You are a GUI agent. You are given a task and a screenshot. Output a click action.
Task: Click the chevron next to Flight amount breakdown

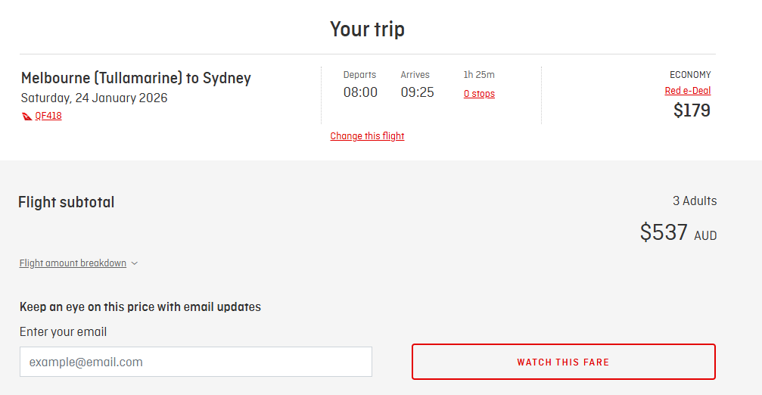[135, 263]
